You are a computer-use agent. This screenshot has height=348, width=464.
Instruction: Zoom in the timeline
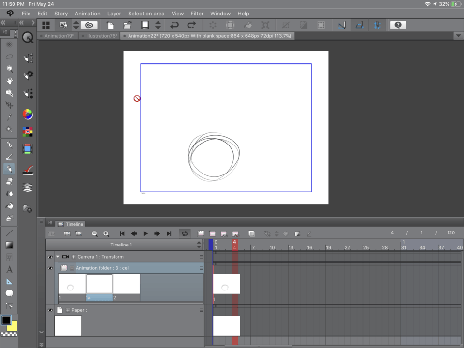[x=106, y=234]
